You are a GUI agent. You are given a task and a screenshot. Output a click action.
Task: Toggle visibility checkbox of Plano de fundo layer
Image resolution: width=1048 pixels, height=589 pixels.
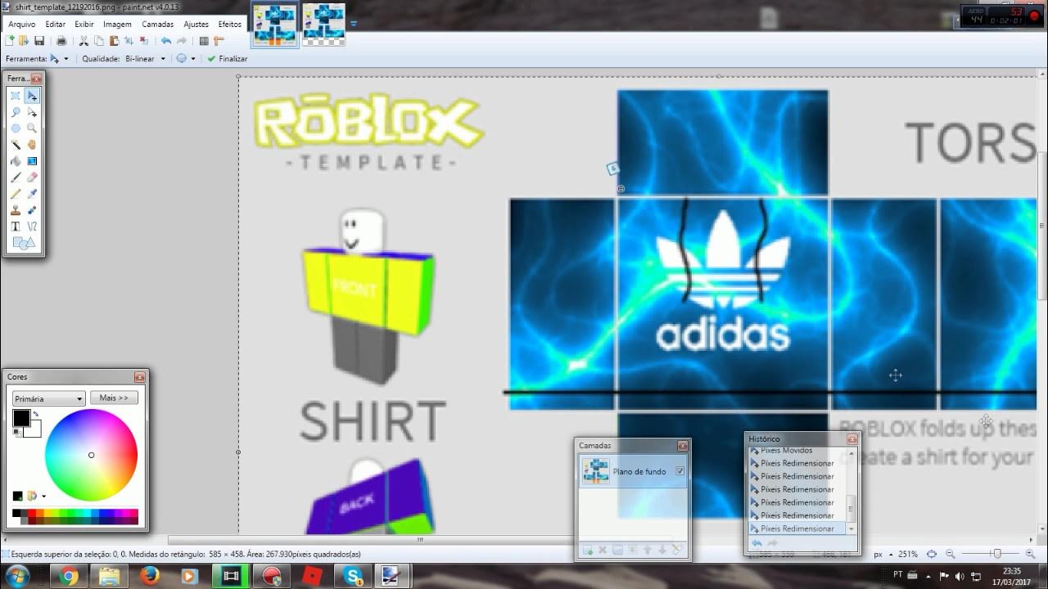[x=680, y=471]
